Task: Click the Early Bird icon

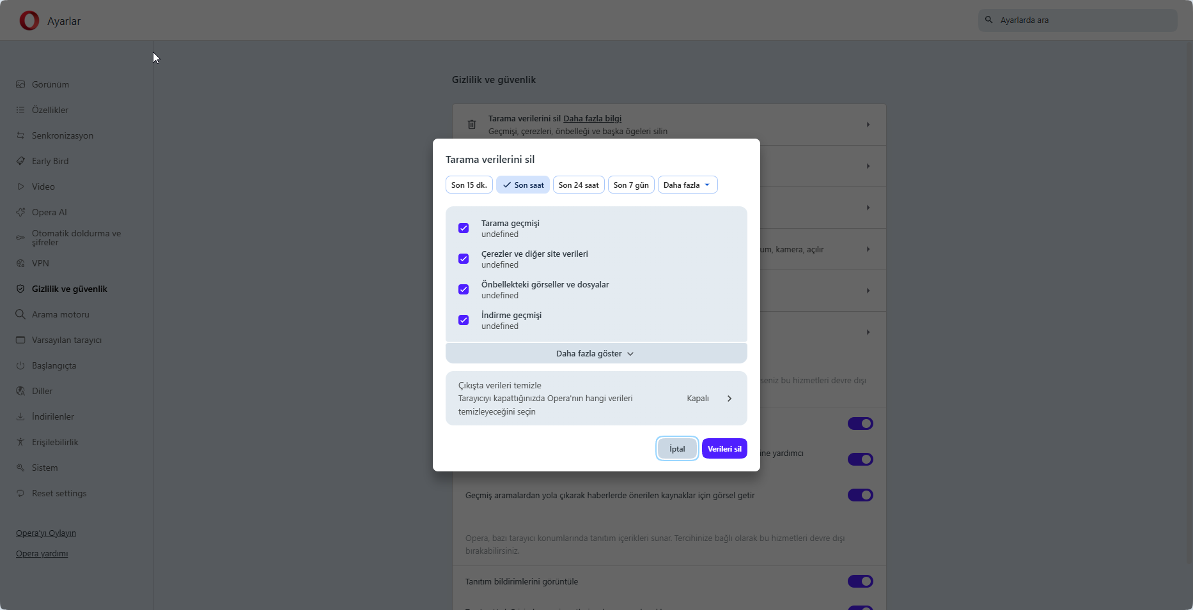Action: tap(20, 161)
